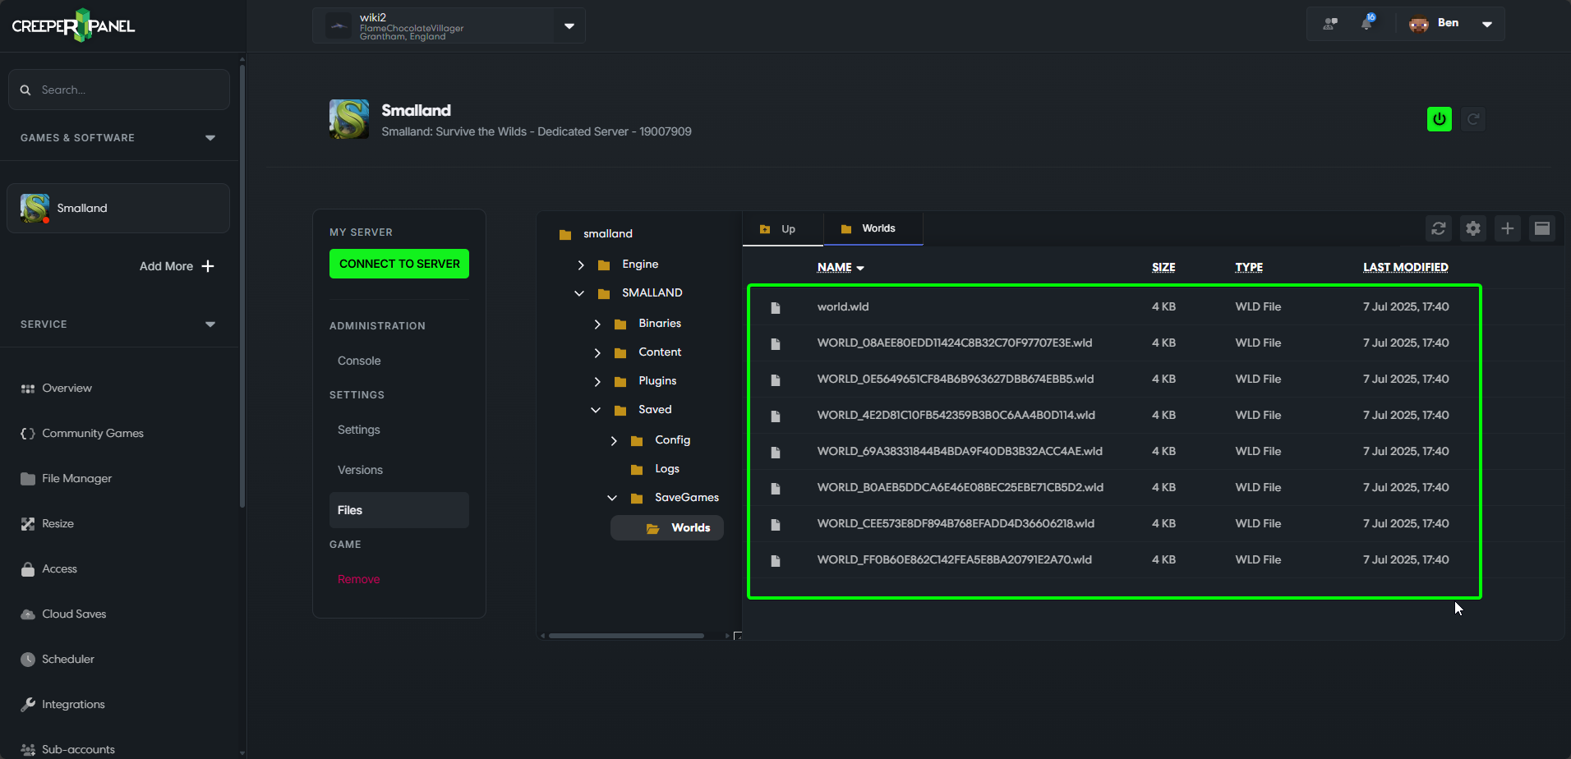Click the Community Games braces icon
The width and height of the screenshot is (1571, 759).
(28, 434)
